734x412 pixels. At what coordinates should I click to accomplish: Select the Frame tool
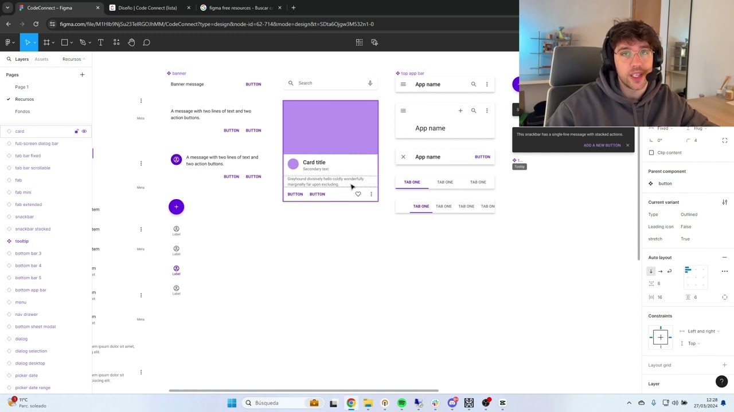[x=46, y=42]
